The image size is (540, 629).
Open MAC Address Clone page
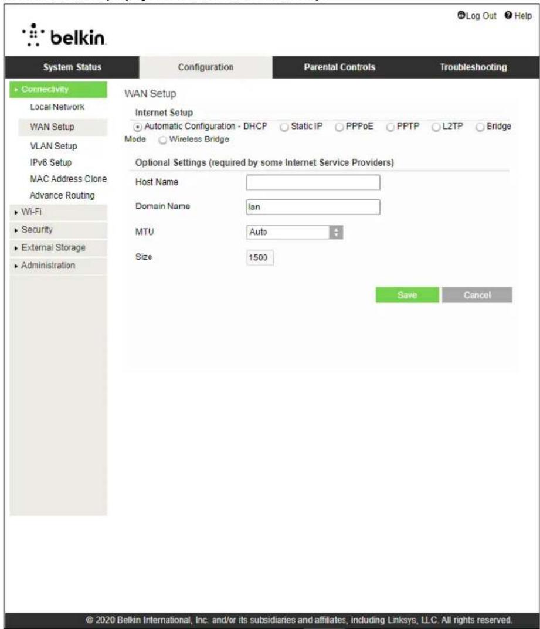68,179
